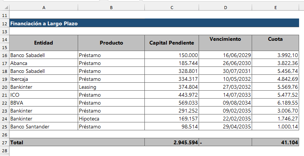304x156 pixels.
Task: Select ICO due date 14/07/2033
Action: tap(225, 95)
